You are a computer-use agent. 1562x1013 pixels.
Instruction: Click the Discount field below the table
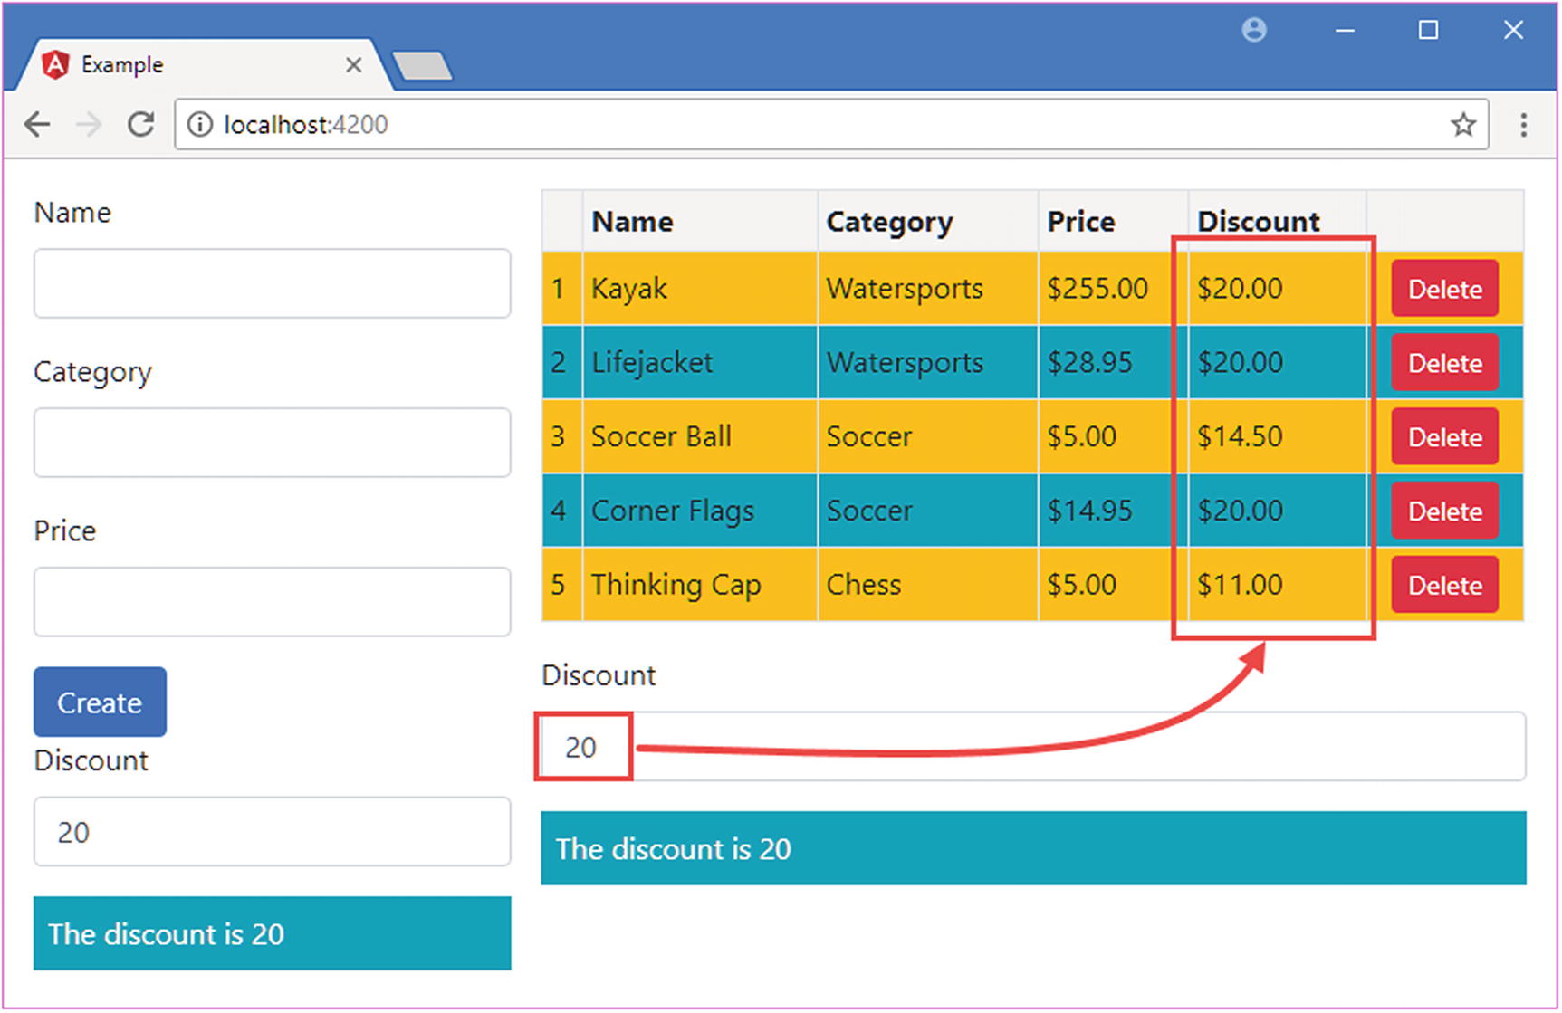click(1032, 747)
